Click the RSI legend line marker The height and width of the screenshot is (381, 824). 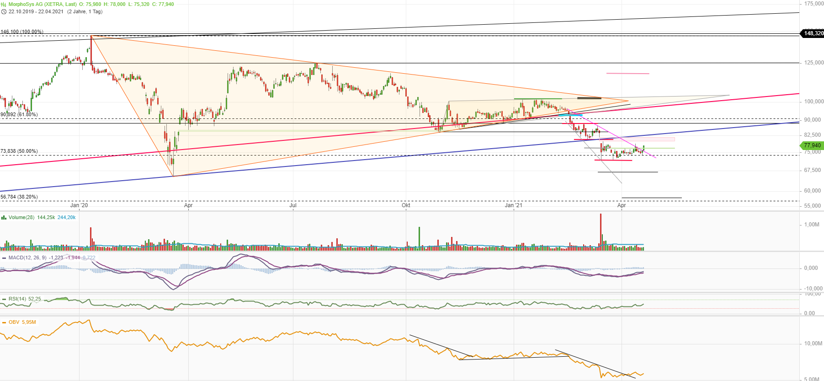click(4, 299)
